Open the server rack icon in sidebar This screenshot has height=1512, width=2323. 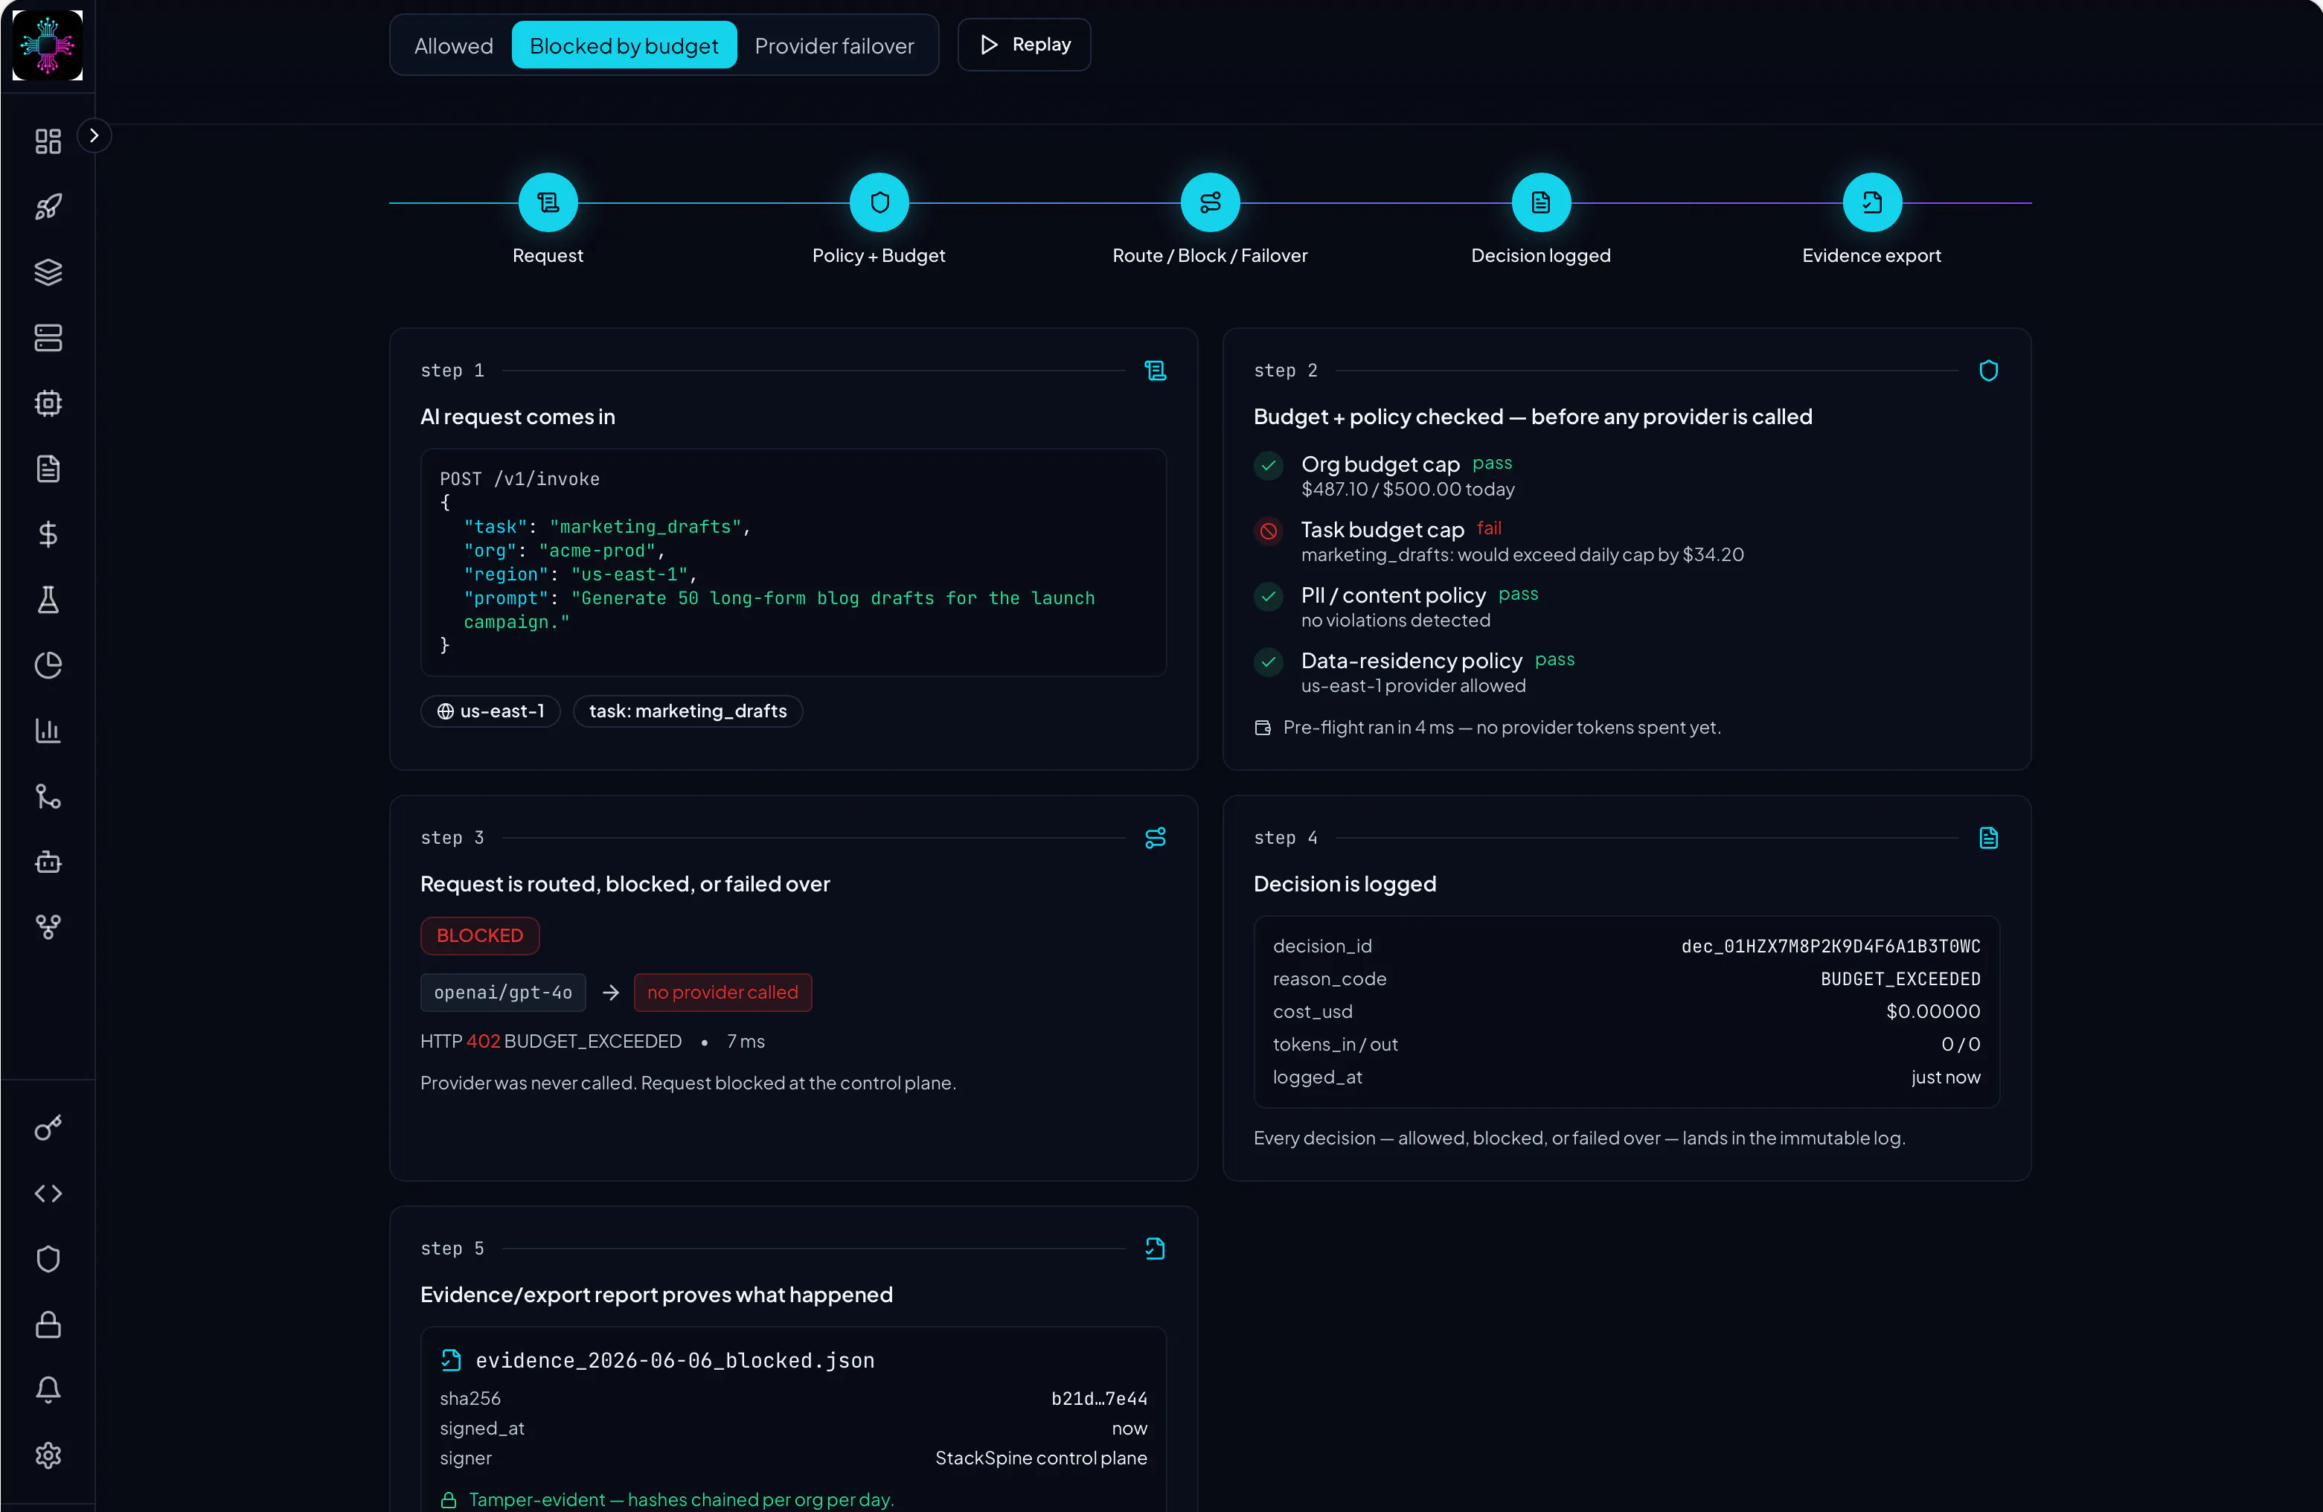coord(48,338)
